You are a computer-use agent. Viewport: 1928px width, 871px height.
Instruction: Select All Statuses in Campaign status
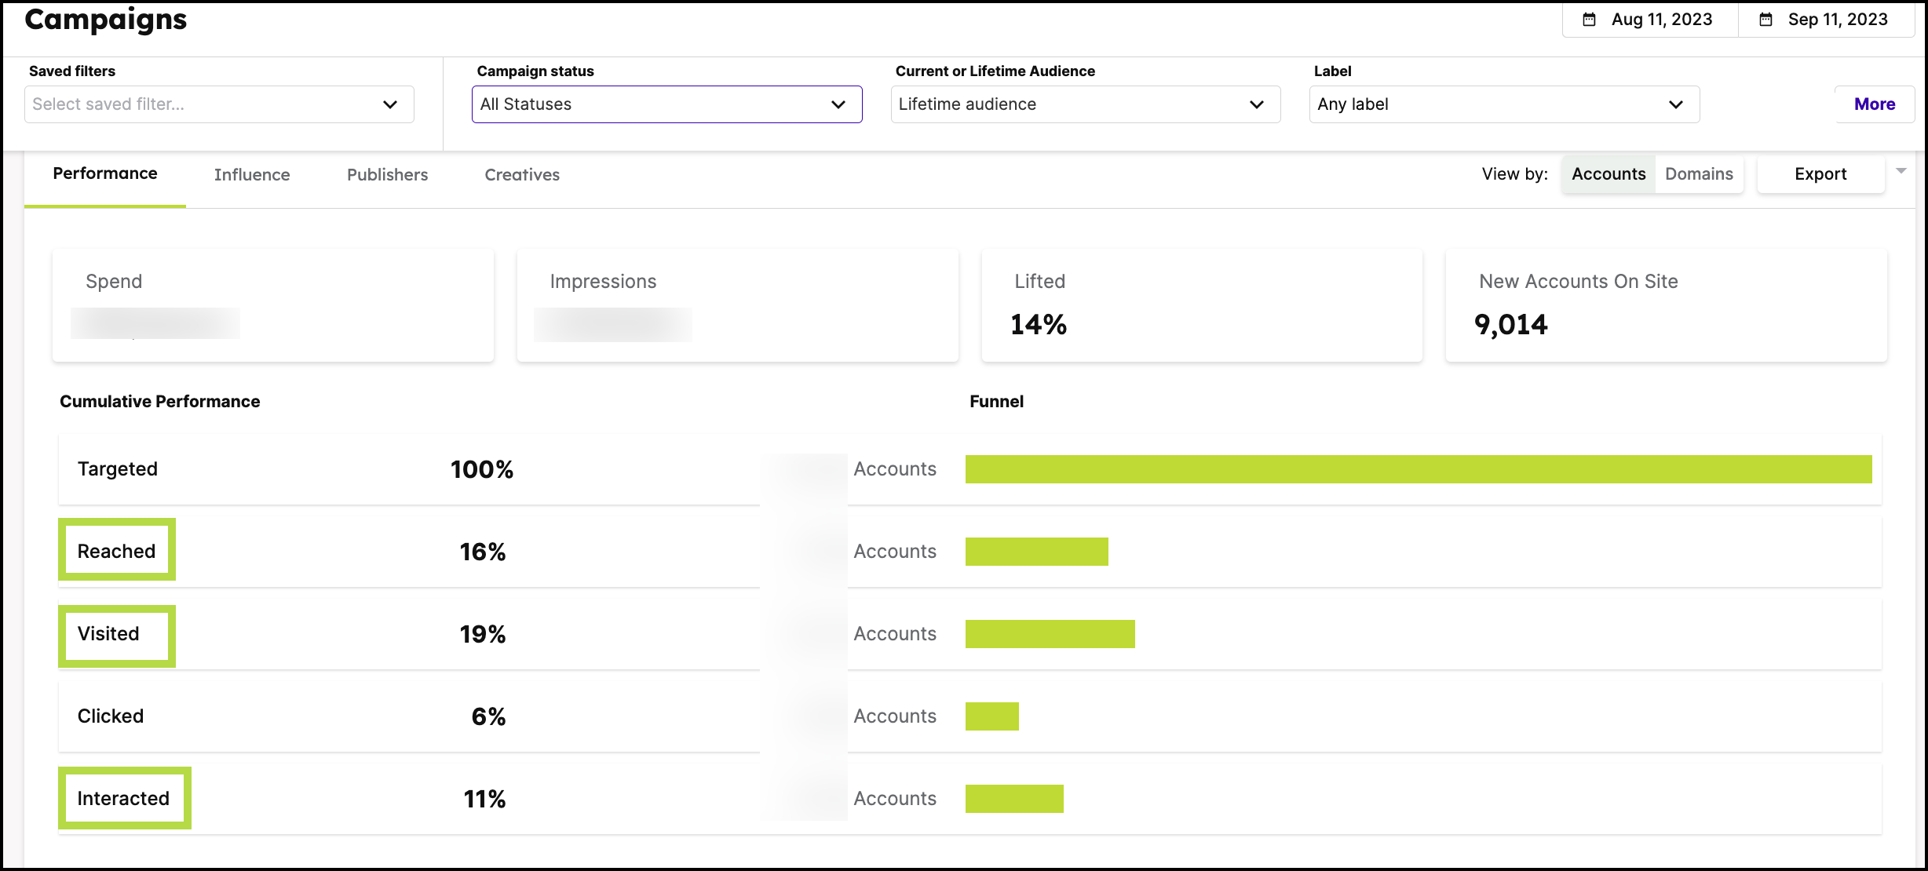666,104
